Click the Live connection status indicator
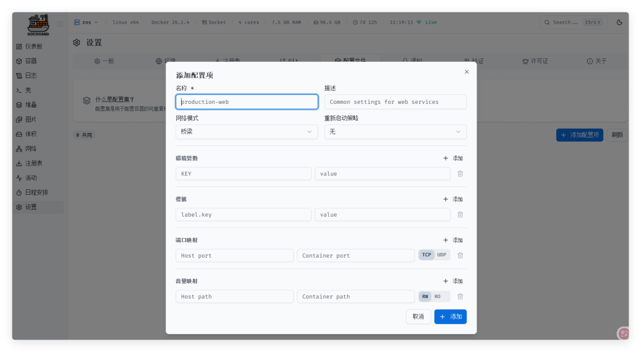This screenshot has width=641, height=352. coord(427,23)
